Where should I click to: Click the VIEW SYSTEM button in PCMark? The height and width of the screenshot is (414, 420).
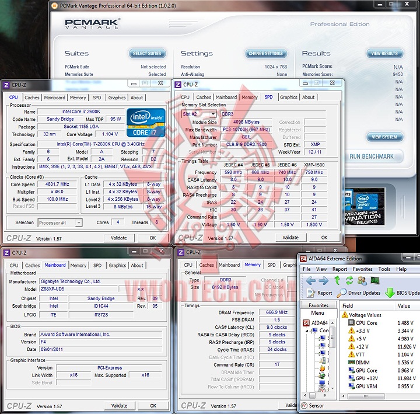click(384, 137)
